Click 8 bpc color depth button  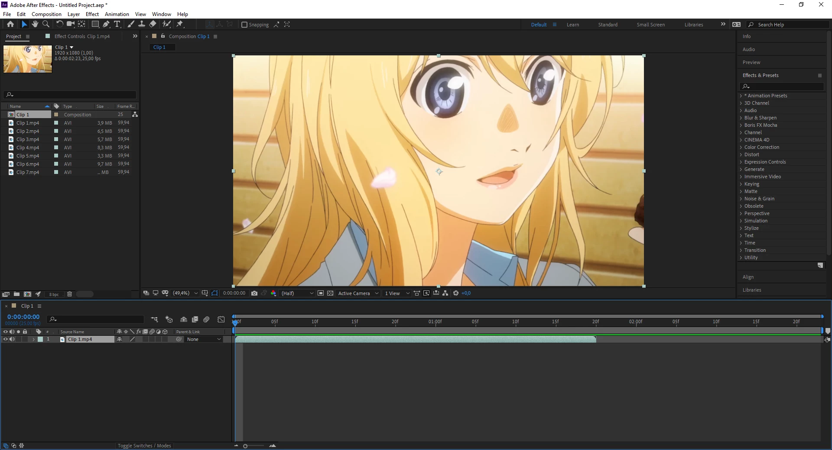[54, 294]
